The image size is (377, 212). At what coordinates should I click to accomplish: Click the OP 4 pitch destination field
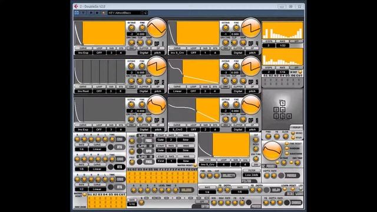tap(252, 52)
